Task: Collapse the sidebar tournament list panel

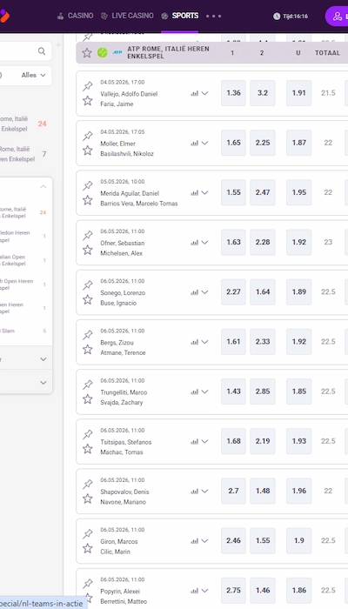Action: 43,186
